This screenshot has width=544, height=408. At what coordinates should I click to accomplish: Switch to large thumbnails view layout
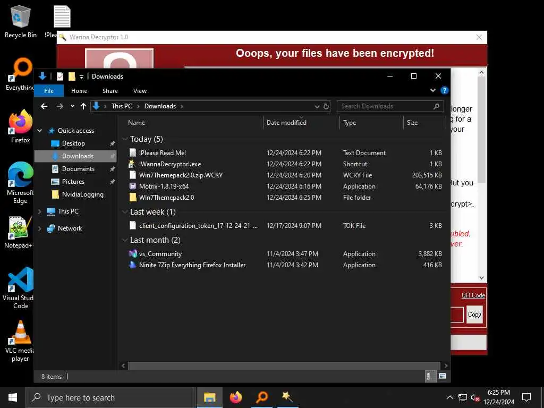click(443, 376)
